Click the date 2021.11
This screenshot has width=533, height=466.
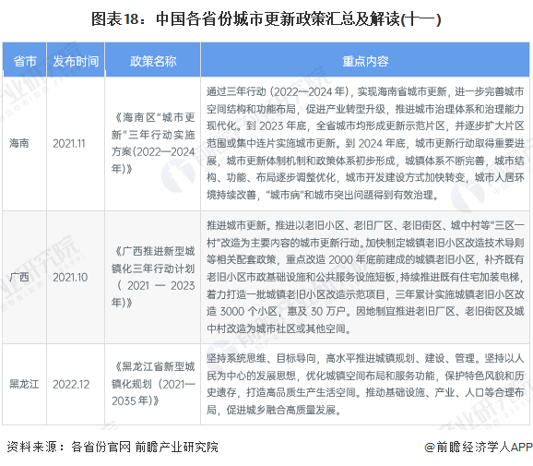[x=69, y=143]
